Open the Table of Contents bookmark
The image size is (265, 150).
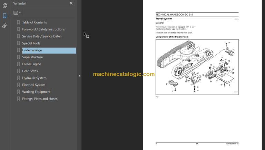[x=34, y=22]
